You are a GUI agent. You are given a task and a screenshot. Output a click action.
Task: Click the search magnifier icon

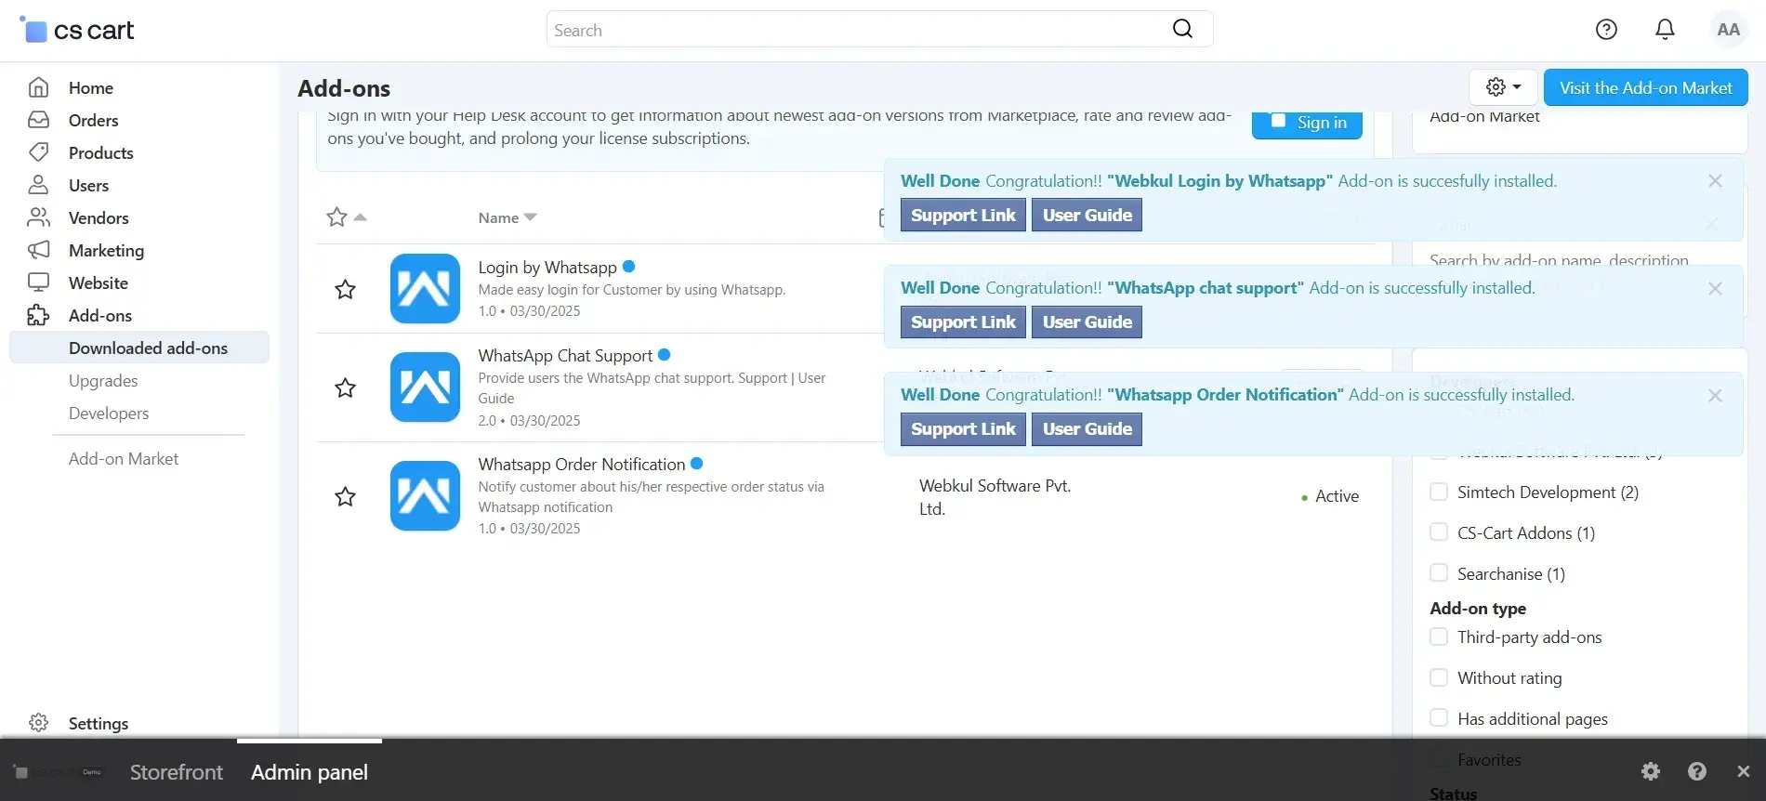[1182, 29]
